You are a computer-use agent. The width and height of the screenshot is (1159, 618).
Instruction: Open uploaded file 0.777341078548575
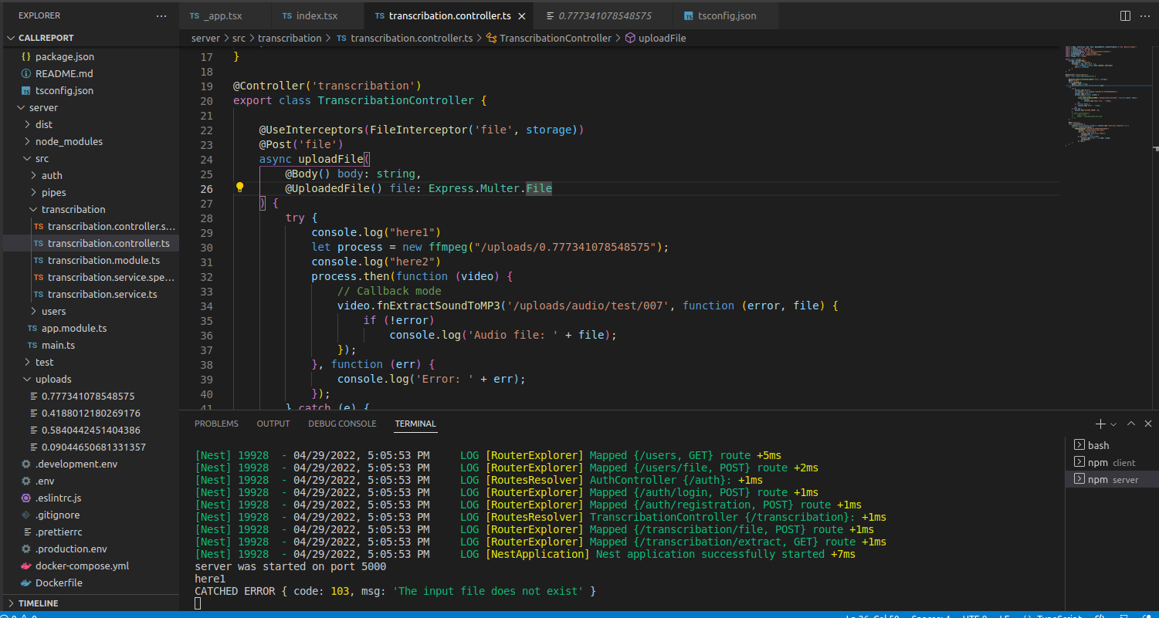(x=91, y=396)
